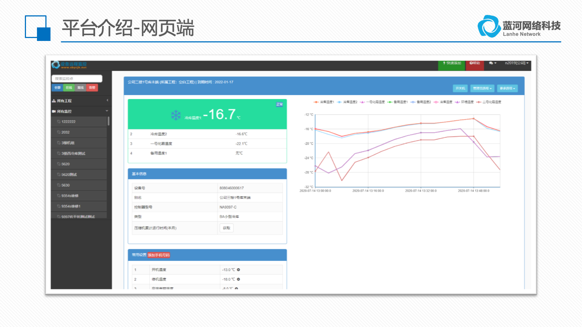The height and width of the screenshot is (327, 582).
Task: Open the 更多选项 dropdown
Action: (507, 88)
